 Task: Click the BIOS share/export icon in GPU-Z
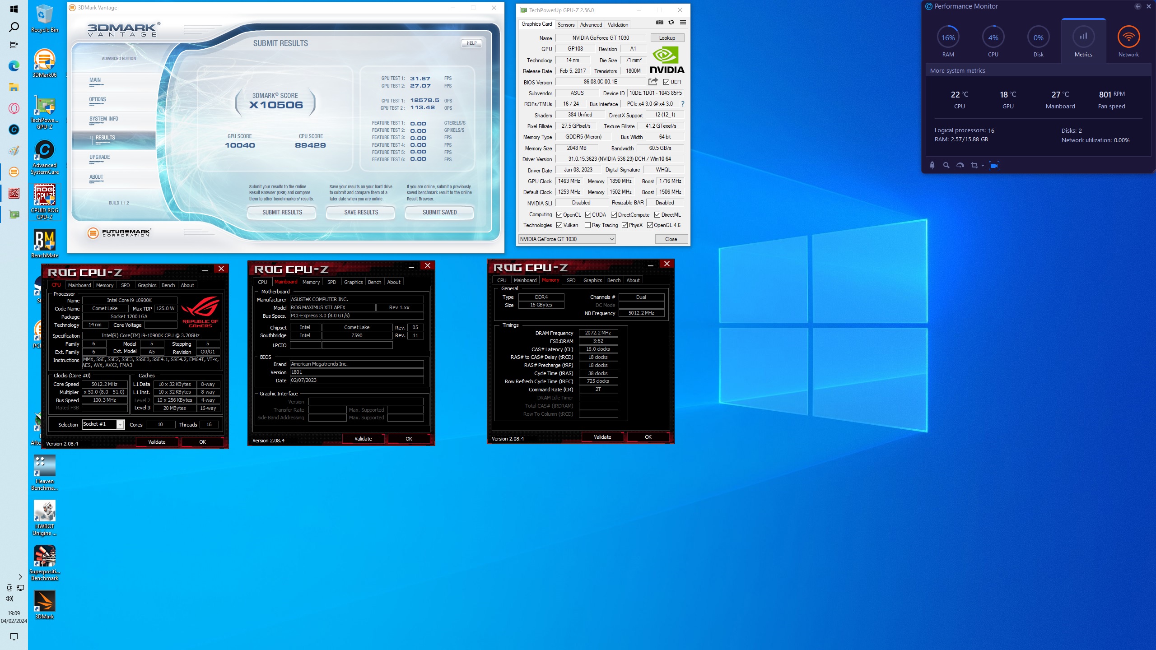(x=653, y=82)
